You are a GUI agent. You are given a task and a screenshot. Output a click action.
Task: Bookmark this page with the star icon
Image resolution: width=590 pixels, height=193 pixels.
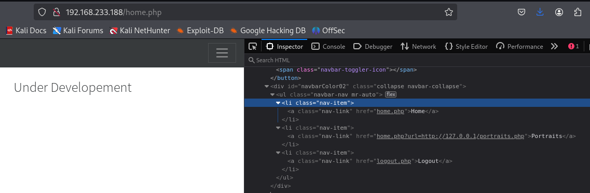(x=448, y=12)
